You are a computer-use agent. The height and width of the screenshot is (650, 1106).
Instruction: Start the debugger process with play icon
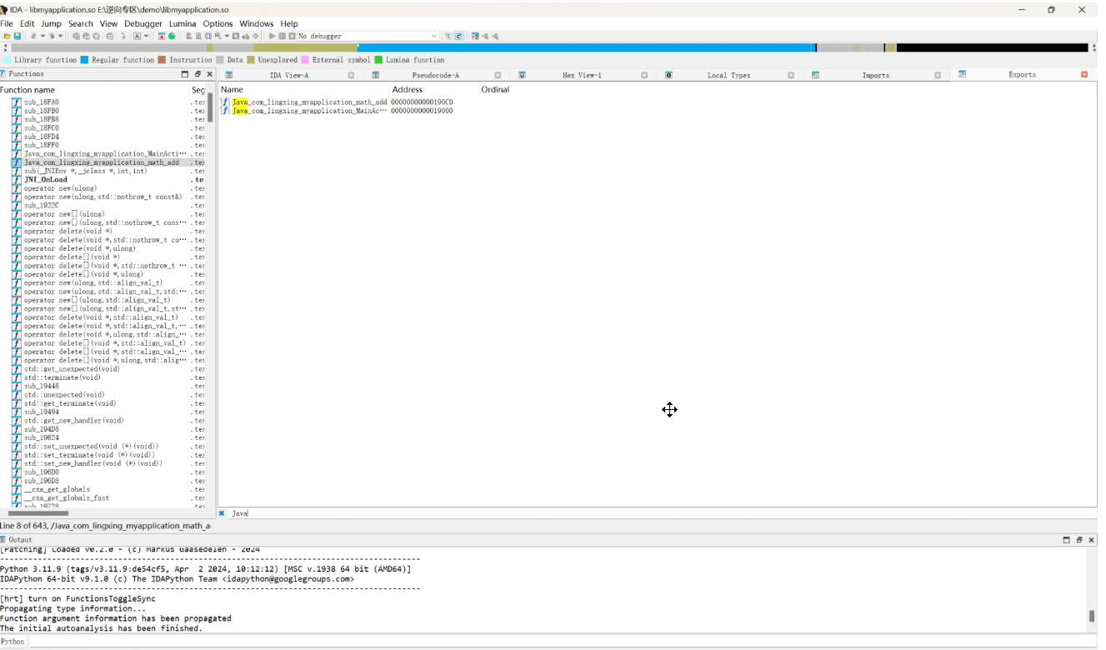coord(273,37)
